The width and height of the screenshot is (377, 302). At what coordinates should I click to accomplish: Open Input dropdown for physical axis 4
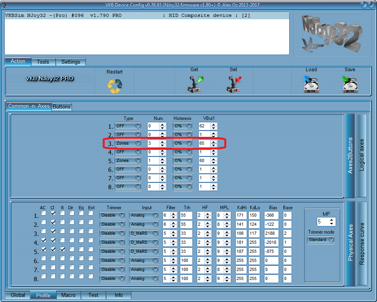[144, 243]
